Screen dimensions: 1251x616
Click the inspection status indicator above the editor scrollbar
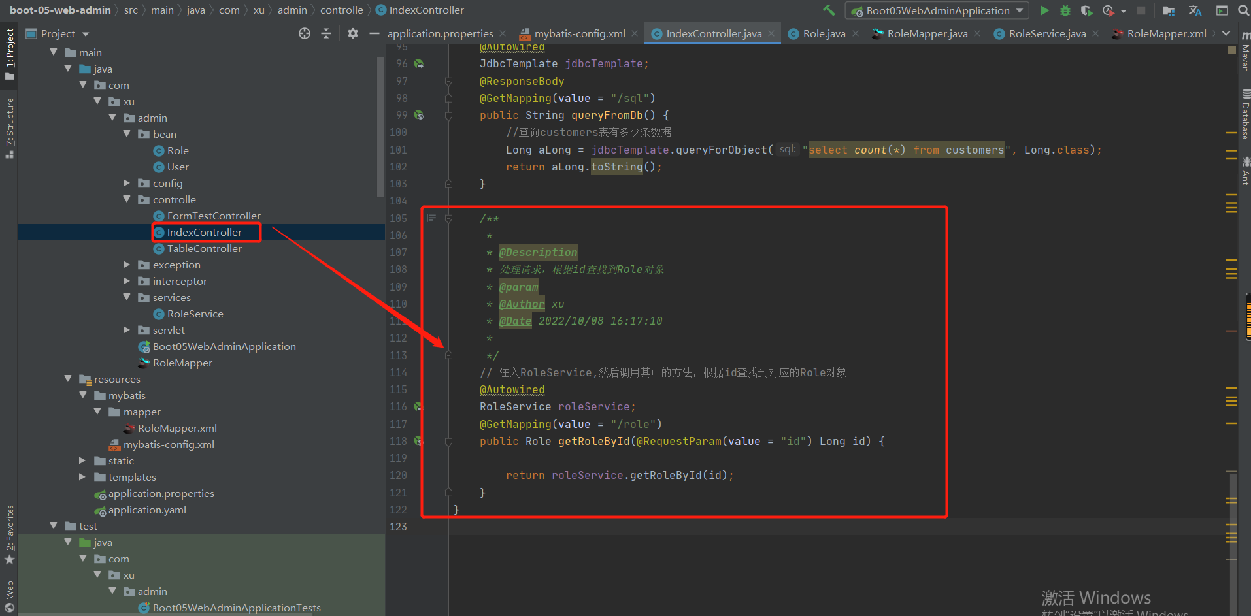point(1231,51)
